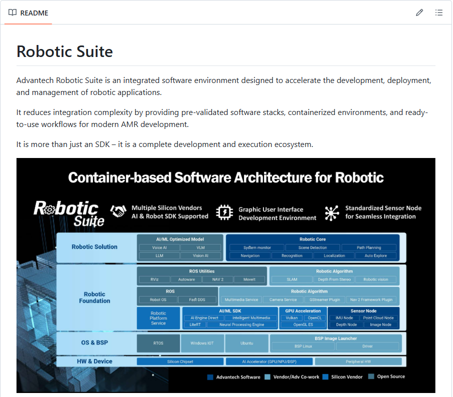Select the gear icon for Standardized Sensor Node

(x=331, y=212)
